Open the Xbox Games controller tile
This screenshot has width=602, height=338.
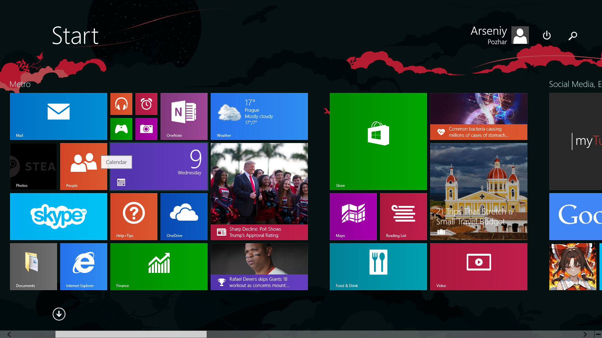121,129
